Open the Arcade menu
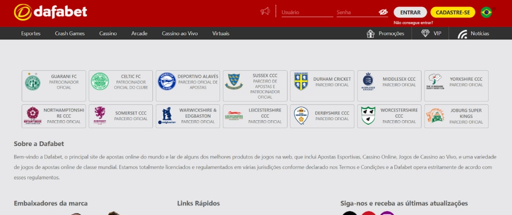The width and height of the screenshot is (512, 215). coord(139,33)
